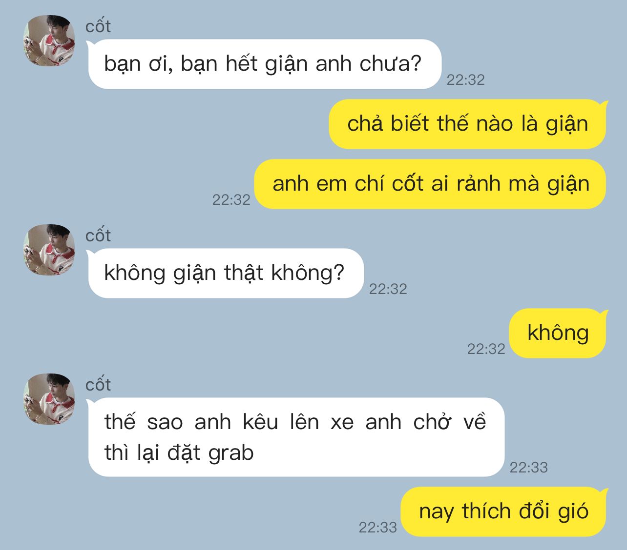The width and height of the screenshot is (627, 550).
Task: Select the message 'không giận thật không?'
Action: (226, 273)
